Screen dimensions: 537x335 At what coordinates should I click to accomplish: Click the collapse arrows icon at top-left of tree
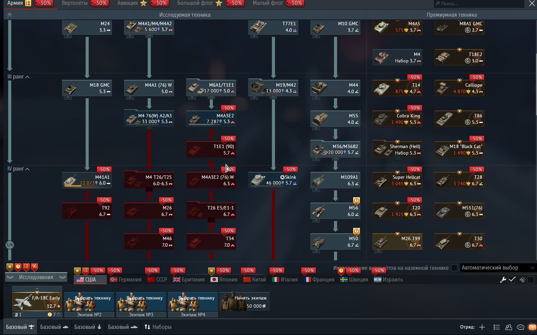10,15
